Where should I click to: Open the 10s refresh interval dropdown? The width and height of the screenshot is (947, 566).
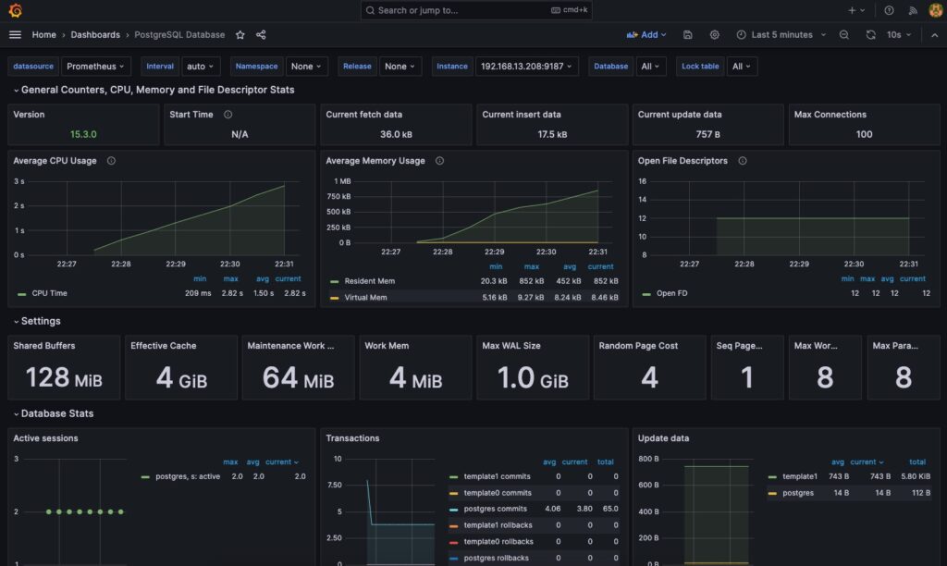pyautogui.click(x=899, y=35)
